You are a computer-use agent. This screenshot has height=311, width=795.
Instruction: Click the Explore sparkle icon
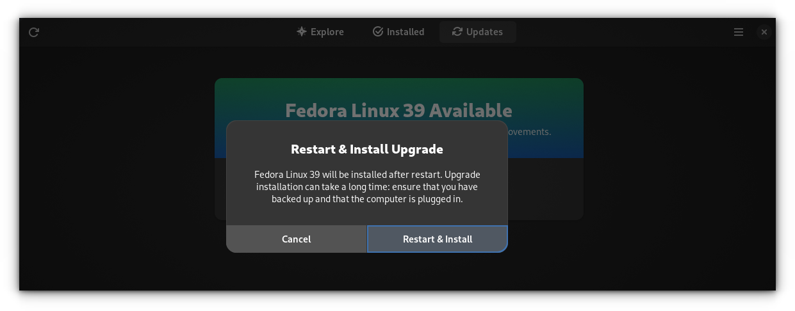pyautogui.click(x=301, y=31)
